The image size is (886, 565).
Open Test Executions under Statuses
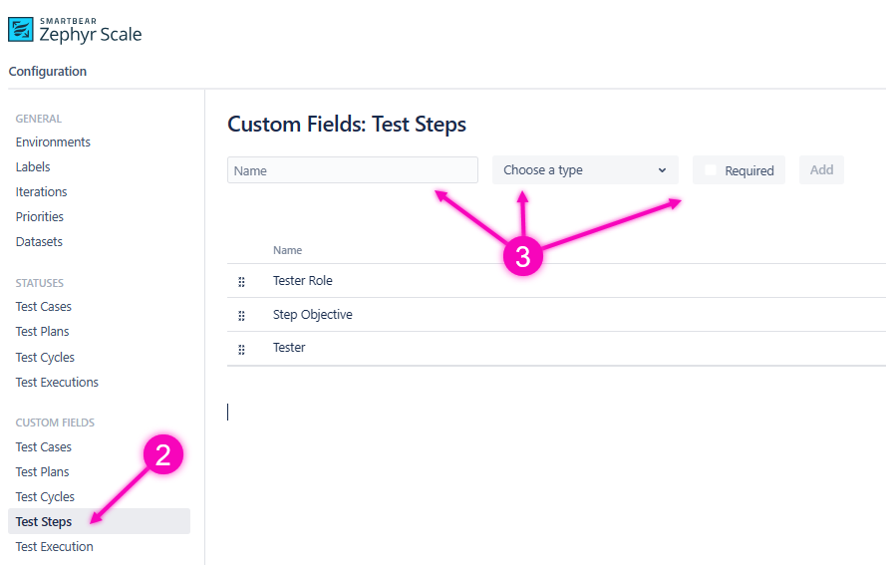pyautogui.click(x=57, y=383)
